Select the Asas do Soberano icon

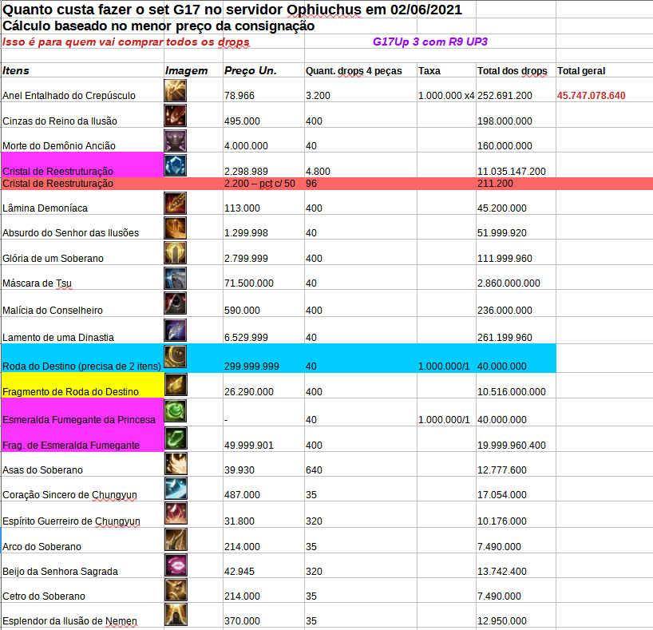176,463
